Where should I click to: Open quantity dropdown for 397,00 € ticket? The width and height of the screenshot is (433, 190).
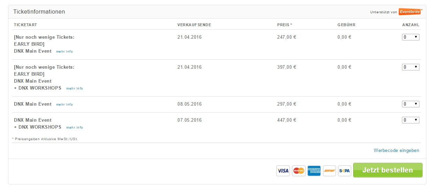[x=411, y=67]
